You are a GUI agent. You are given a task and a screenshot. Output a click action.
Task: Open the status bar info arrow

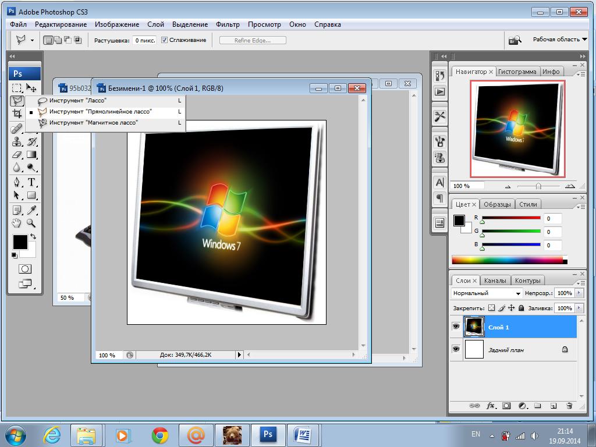[x=239, y=354]
